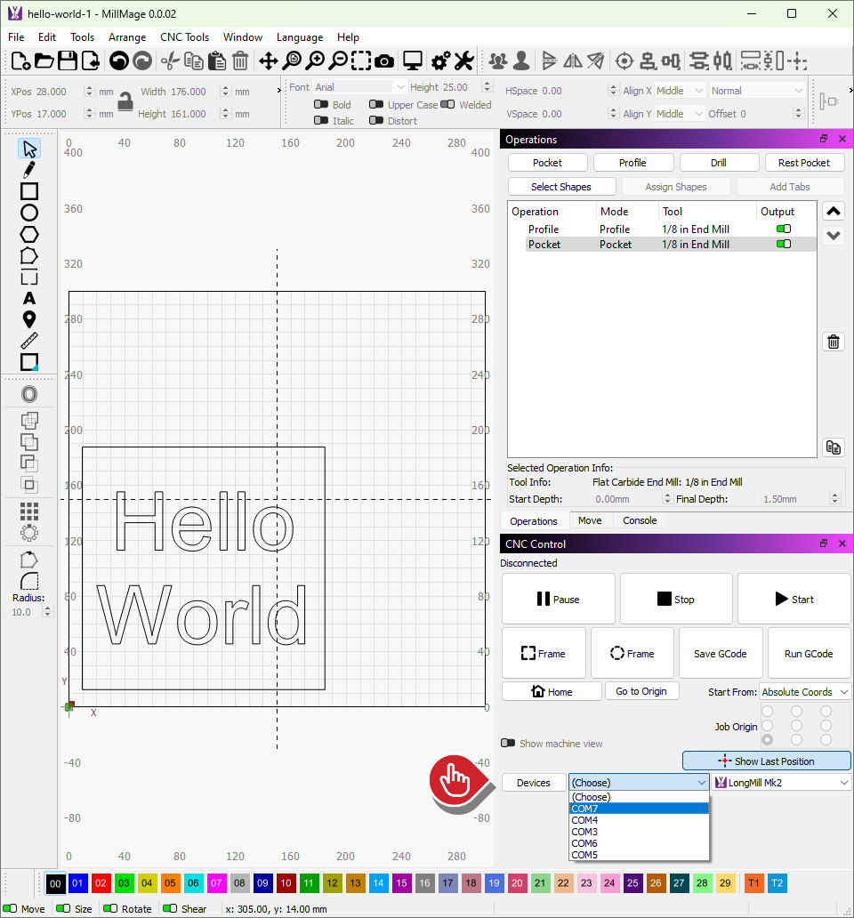Pick the red 02 layer color swatch
Image resolution: width=854 pixels, height=918 pixels.
click(101, 883)
